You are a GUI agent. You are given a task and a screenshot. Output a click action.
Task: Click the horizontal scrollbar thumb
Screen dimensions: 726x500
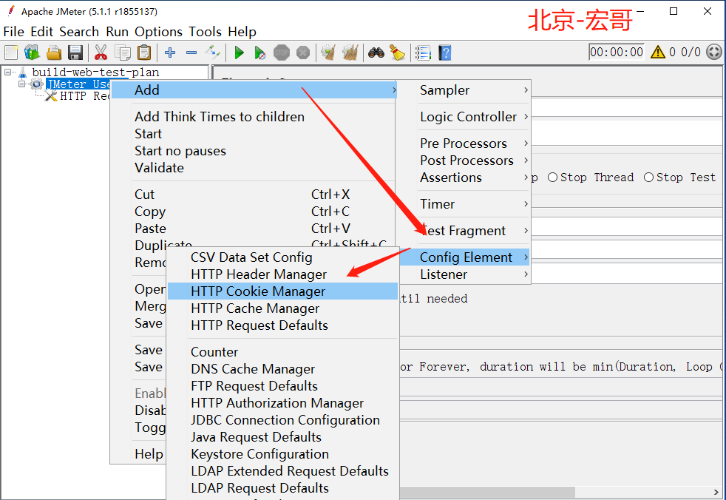[486, 492]
